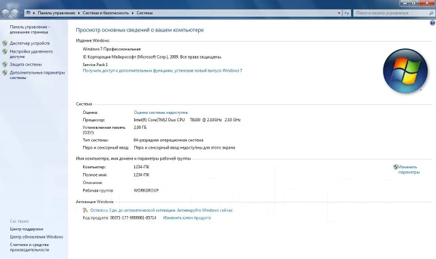The image size is (436, 259).
Task: Open Центр обновления Windows link
Action: [x=36, y=237]
